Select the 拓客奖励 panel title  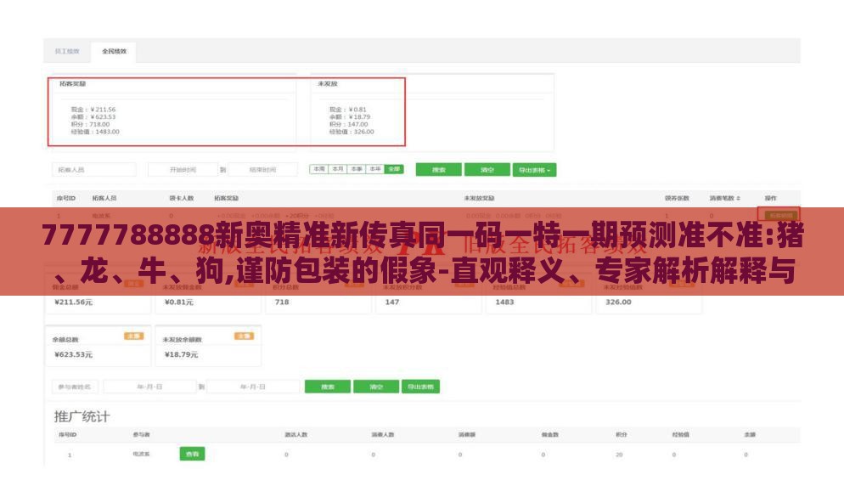pos(73,84)
